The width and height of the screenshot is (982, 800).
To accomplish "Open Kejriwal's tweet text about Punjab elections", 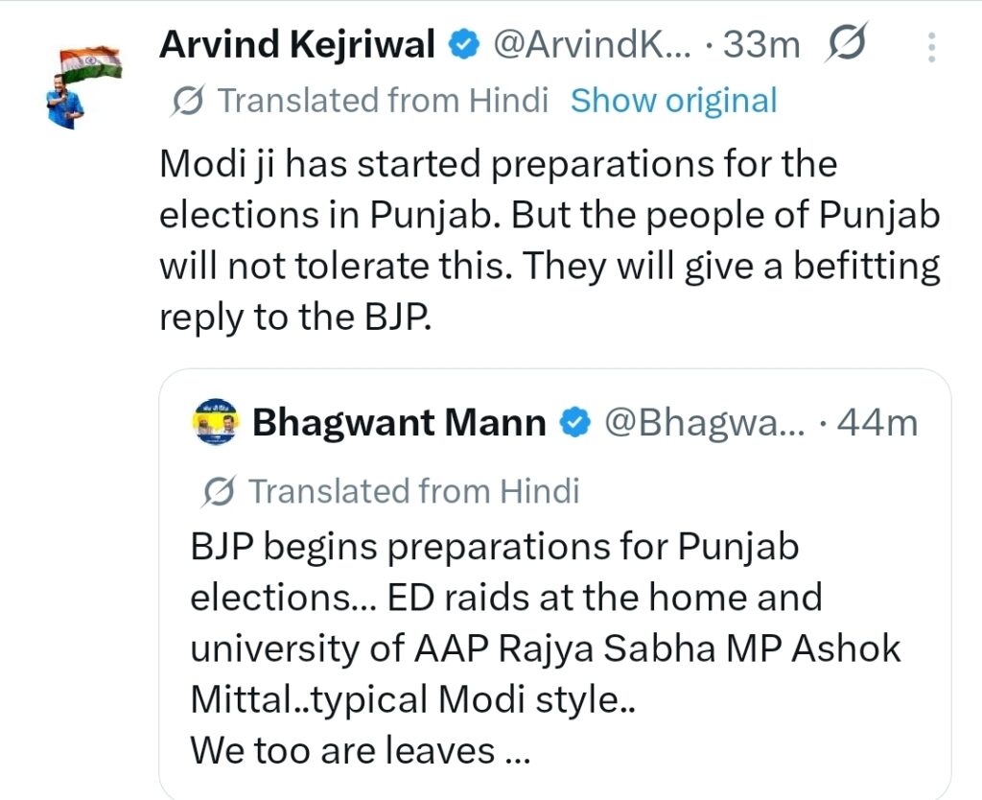I will click(x=547, y=241).
